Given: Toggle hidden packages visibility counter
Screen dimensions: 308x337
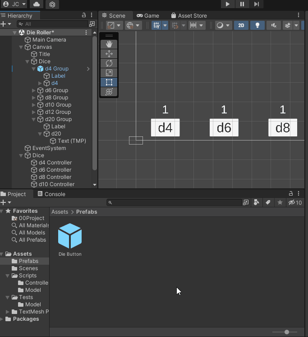Looking at the screenshot, I should [295, 202].
